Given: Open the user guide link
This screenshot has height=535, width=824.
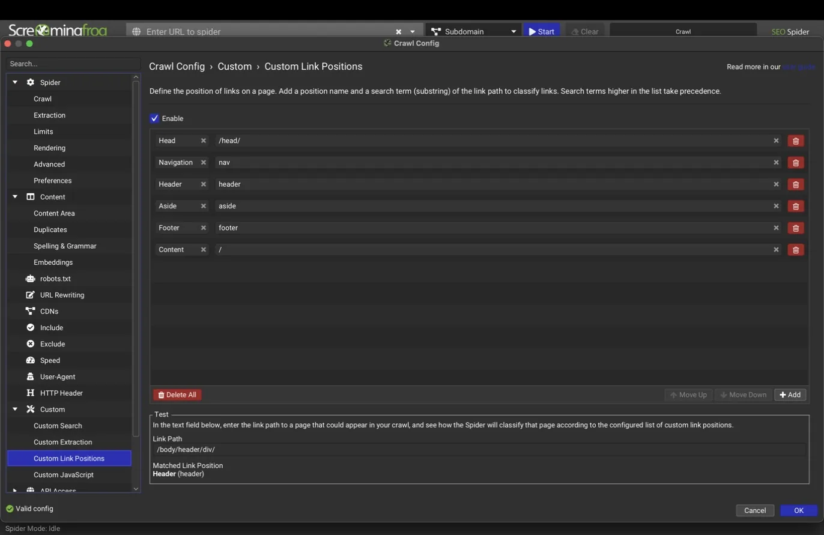Looking at the screenshot, I should (799, 67).
